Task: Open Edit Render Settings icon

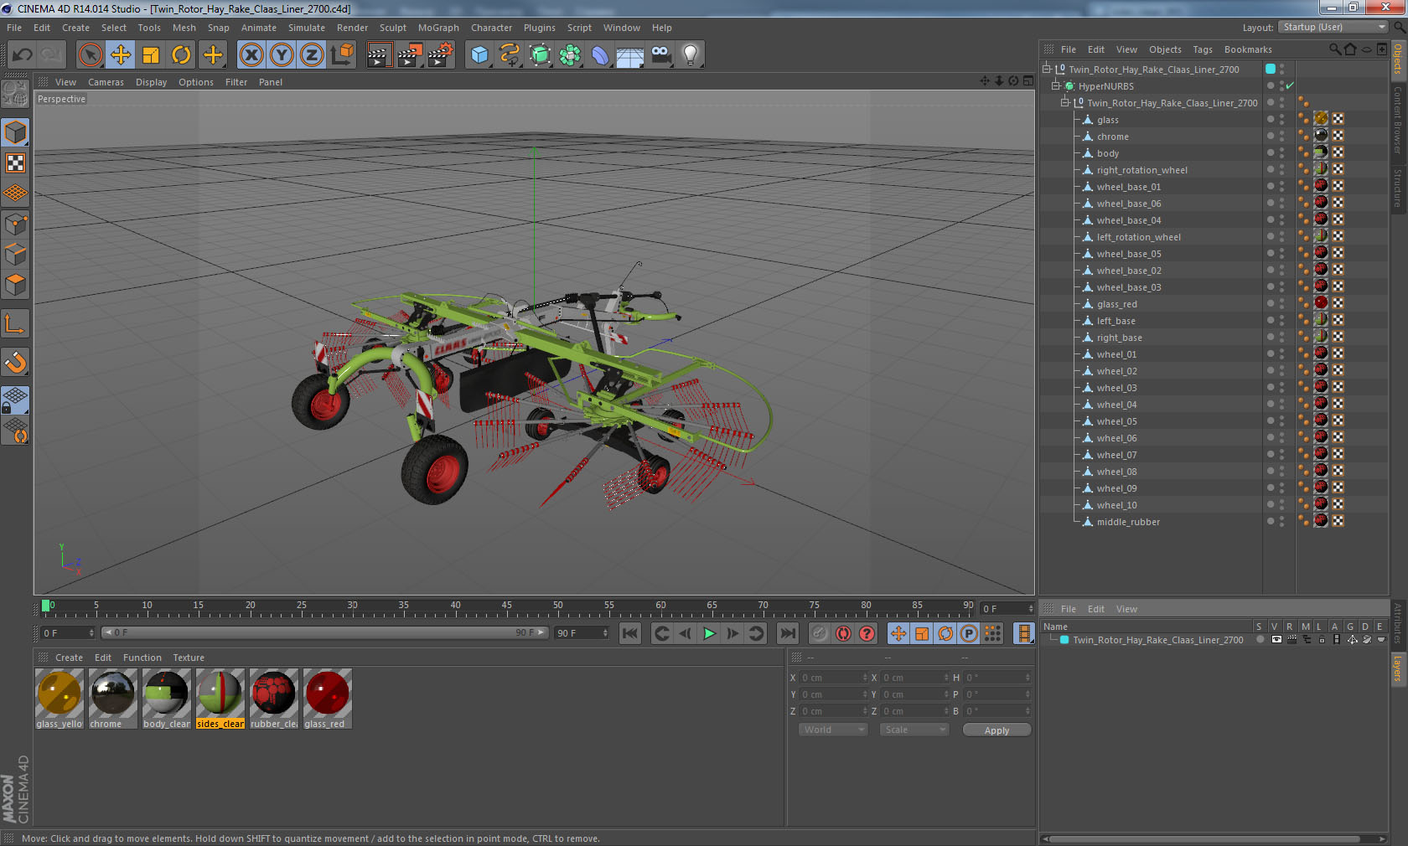Action: pyautogui.click(x=440, y=55)
